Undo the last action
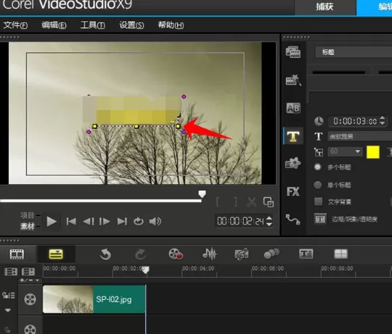 click(x=105, y=254)
